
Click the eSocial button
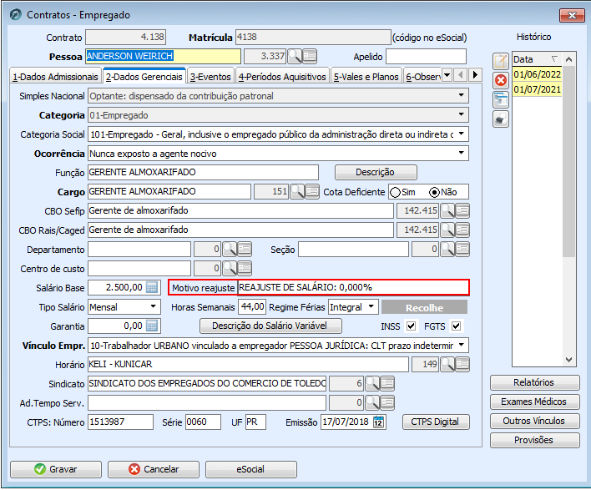click(251, 469)
